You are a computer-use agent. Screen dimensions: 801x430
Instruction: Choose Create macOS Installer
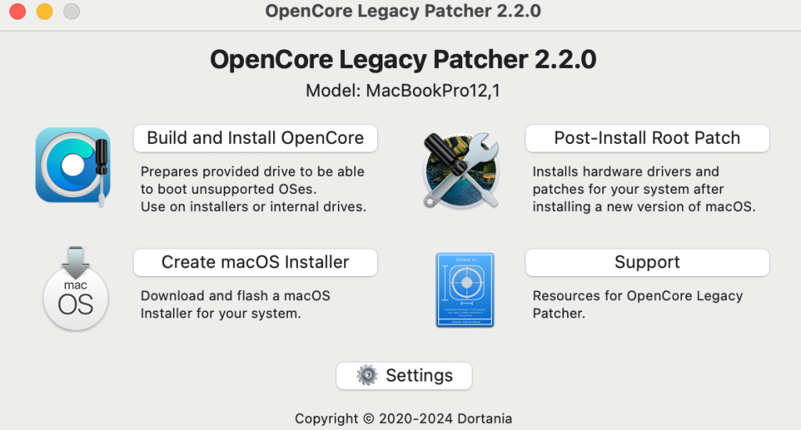[255, 263]
